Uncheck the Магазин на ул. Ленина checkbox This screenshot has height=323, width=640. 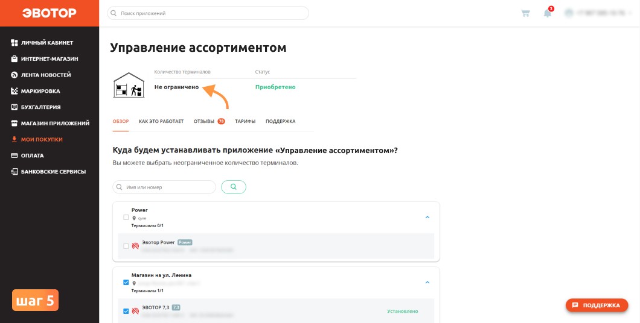pyautogui.click(x=126, y=282)
